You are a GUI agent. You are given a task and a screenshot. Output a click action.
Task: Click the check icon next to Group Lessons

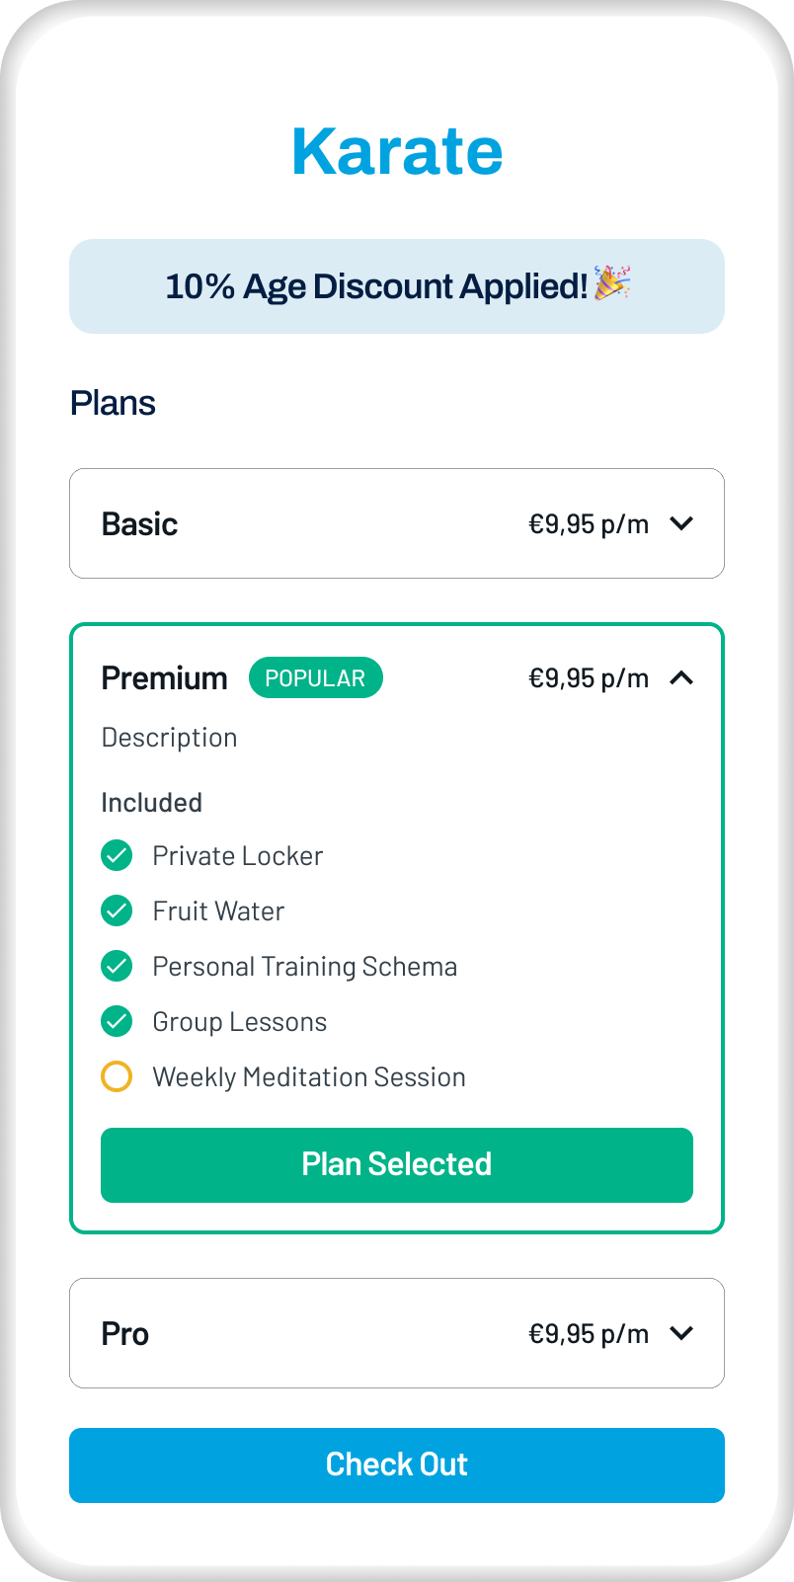coord(117,1022)
